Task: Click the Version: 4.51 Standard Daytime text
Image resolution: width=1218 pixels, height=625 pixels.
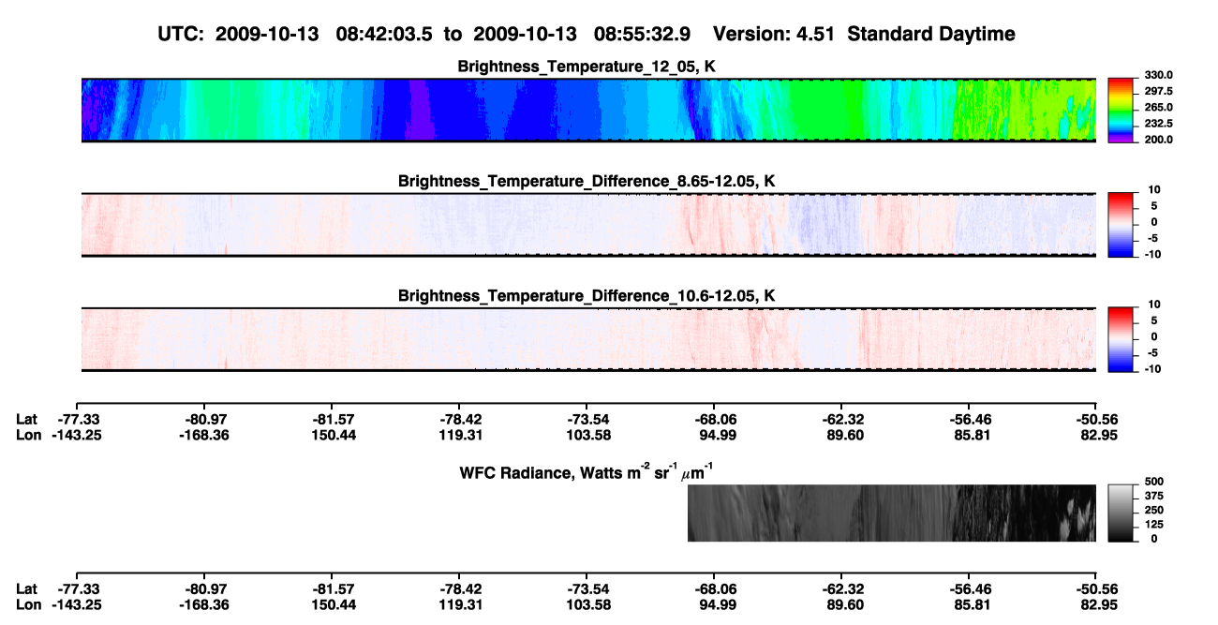Action: pos(865,34)
